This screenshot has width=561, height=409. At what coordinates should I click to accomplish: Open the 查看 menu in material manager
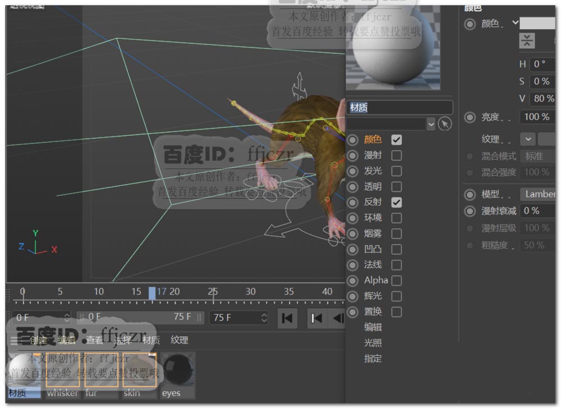[94, 341]
